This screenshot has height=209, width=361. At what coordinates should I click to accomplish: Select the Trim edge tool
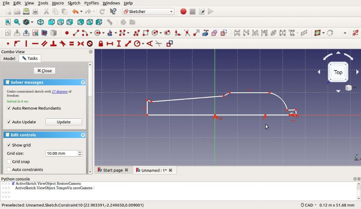tap(187, 33)
